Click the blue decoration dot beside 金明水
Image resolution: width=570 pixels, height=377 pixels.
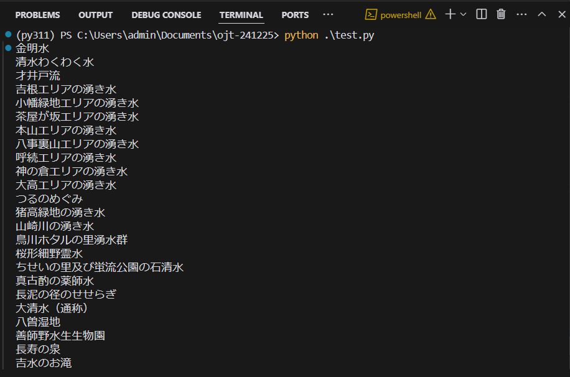click(8, 48)
